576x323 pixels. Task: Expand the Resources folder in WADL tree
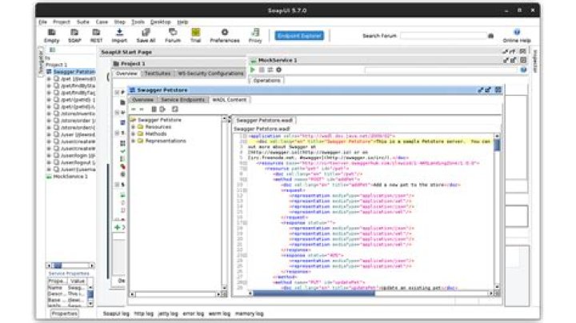(133, 126)
